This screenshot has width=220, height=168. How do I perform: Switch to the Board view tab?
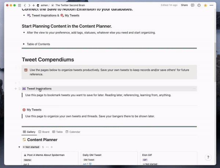(x=44, y=132)
